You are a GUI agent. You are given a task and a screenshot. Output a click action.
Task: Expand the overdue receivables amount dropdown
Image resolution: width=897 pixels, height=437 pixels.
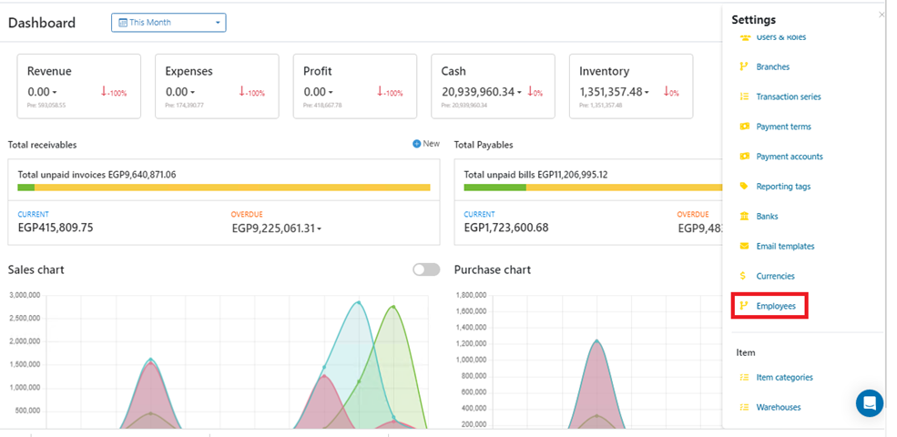tap(320, 229)
